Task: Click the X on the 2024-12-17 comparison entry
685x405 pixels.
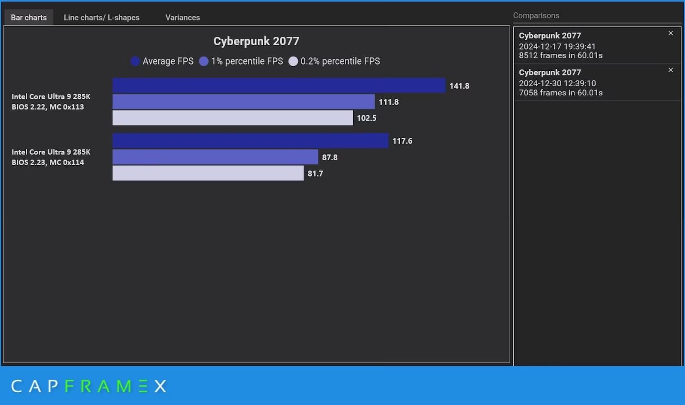Action: tap(670, 33)
